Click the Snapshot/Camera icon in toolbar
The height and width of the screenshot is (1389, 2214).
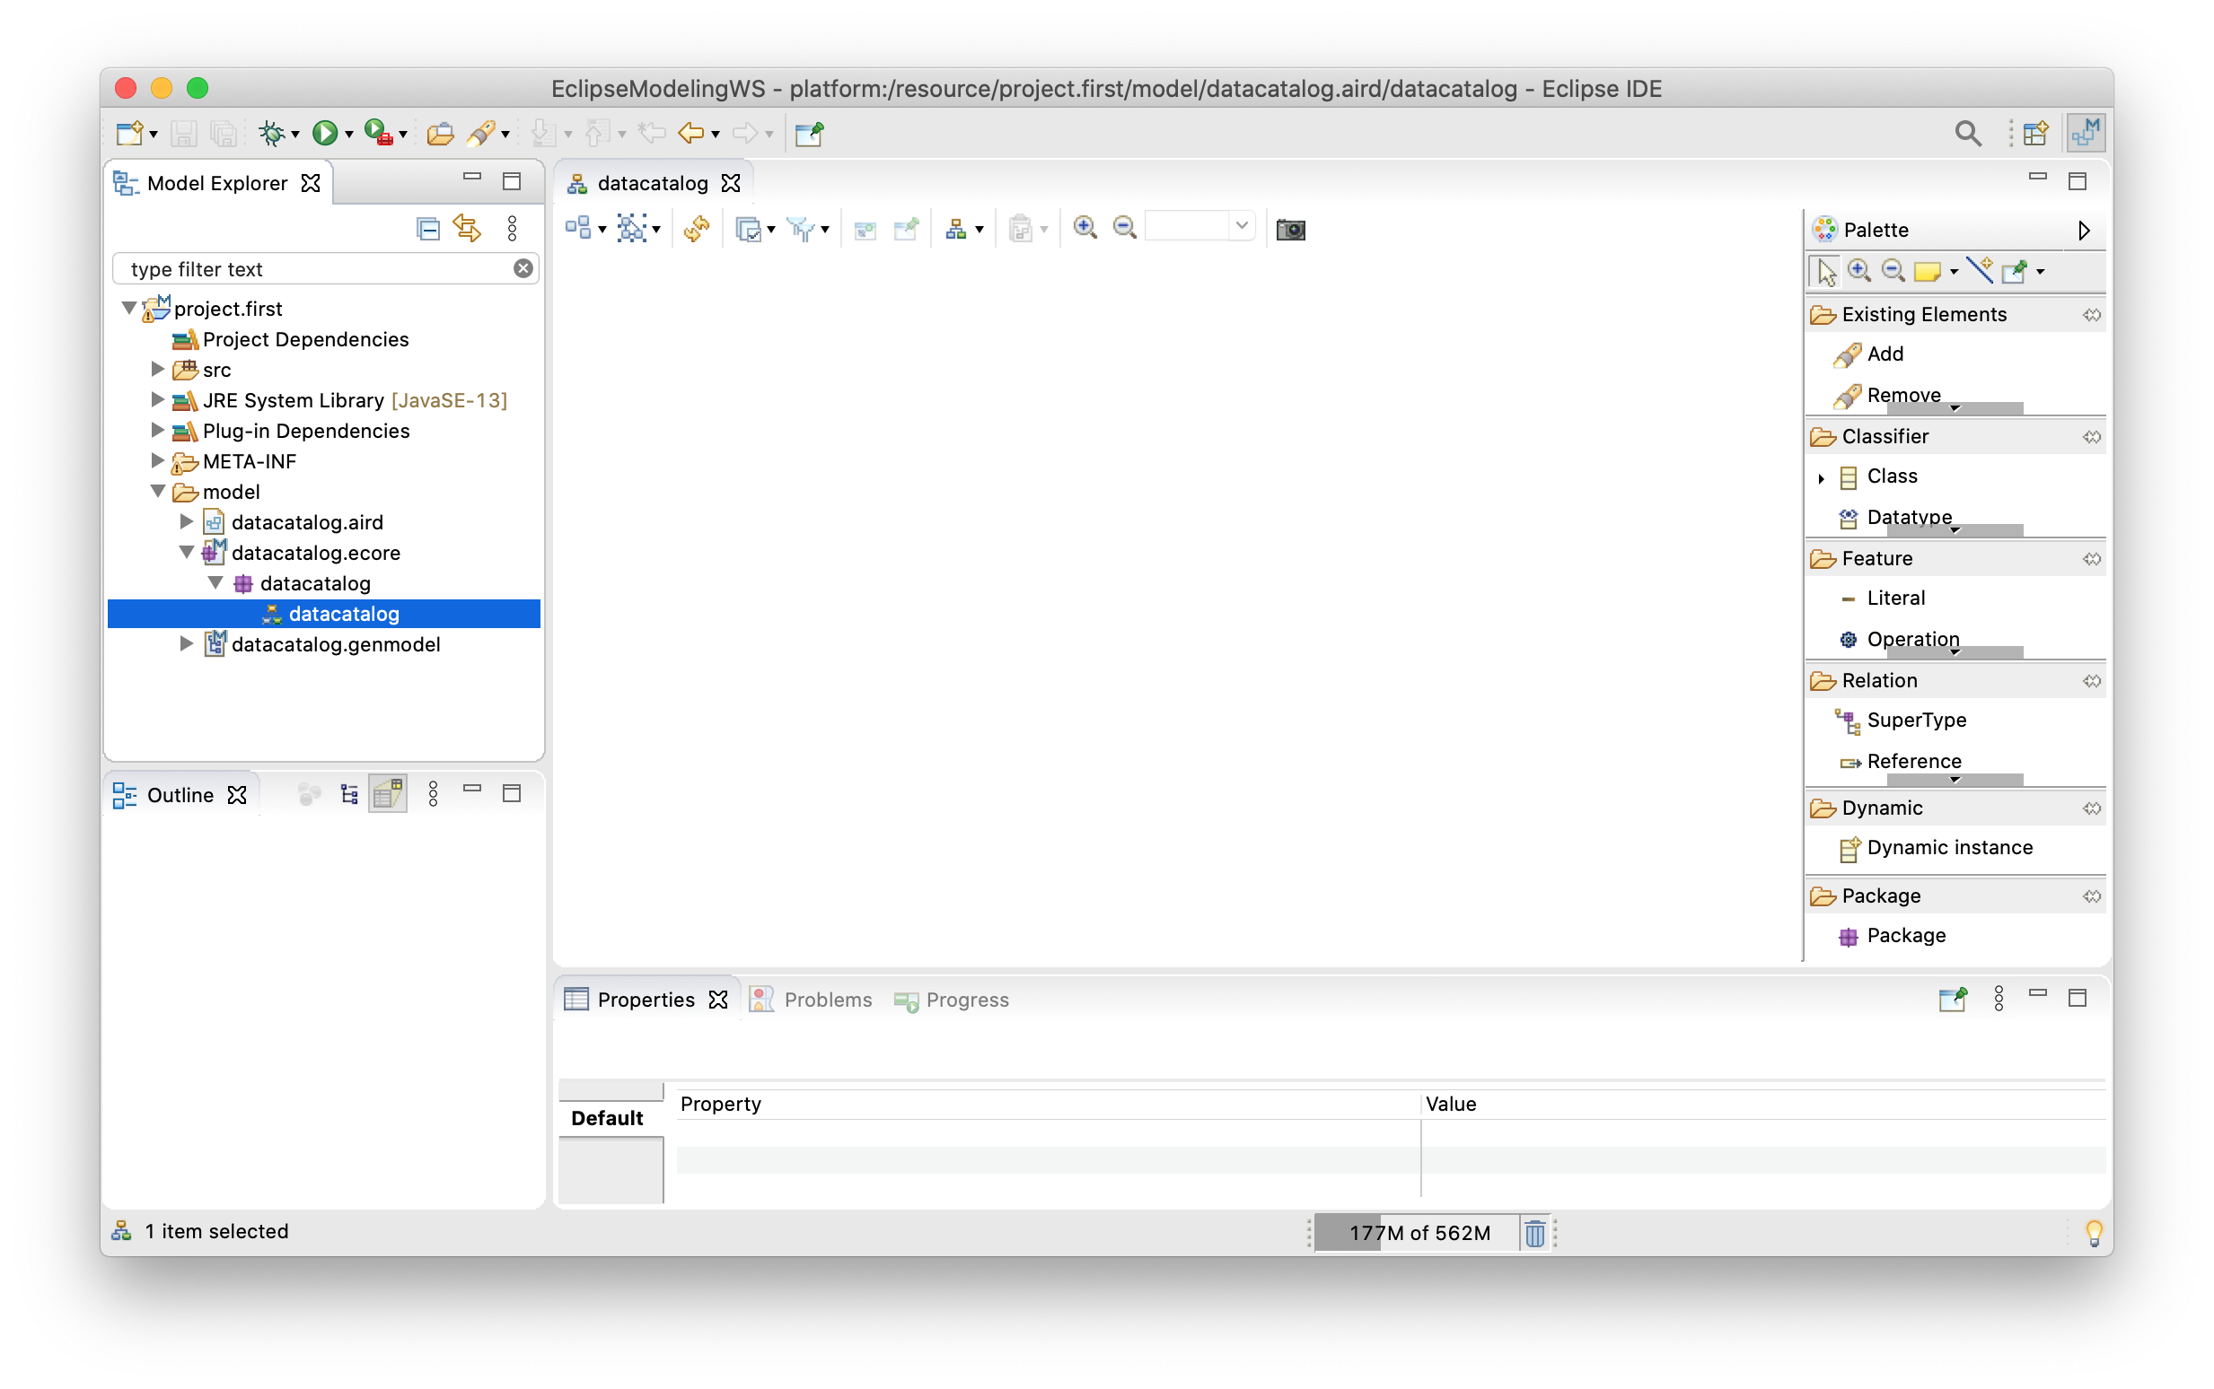(x=1290, y=229)
